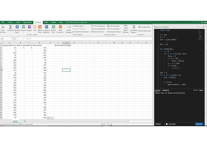Click into the formula bar input
This screenshot has width=207, height=147.
point(91,39)
